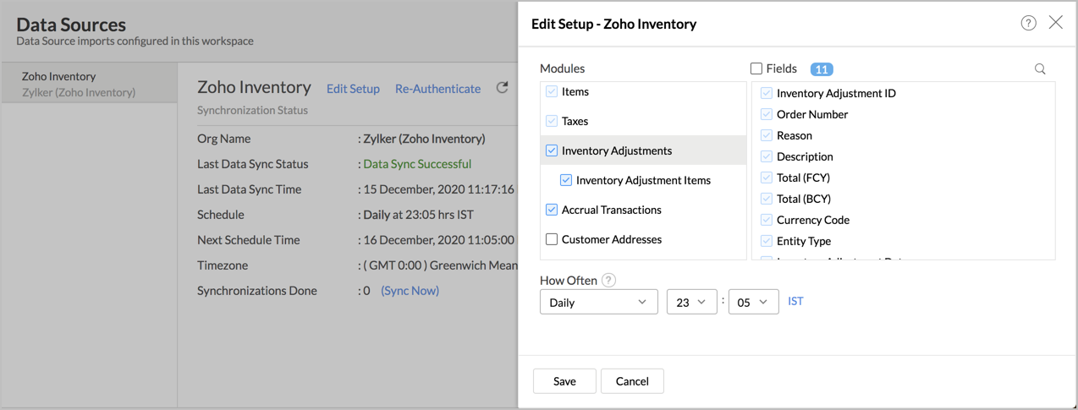The width and height of the screenshot is (1078, 410).
Task: Click the Sync Now link
Action: [410, 290]
